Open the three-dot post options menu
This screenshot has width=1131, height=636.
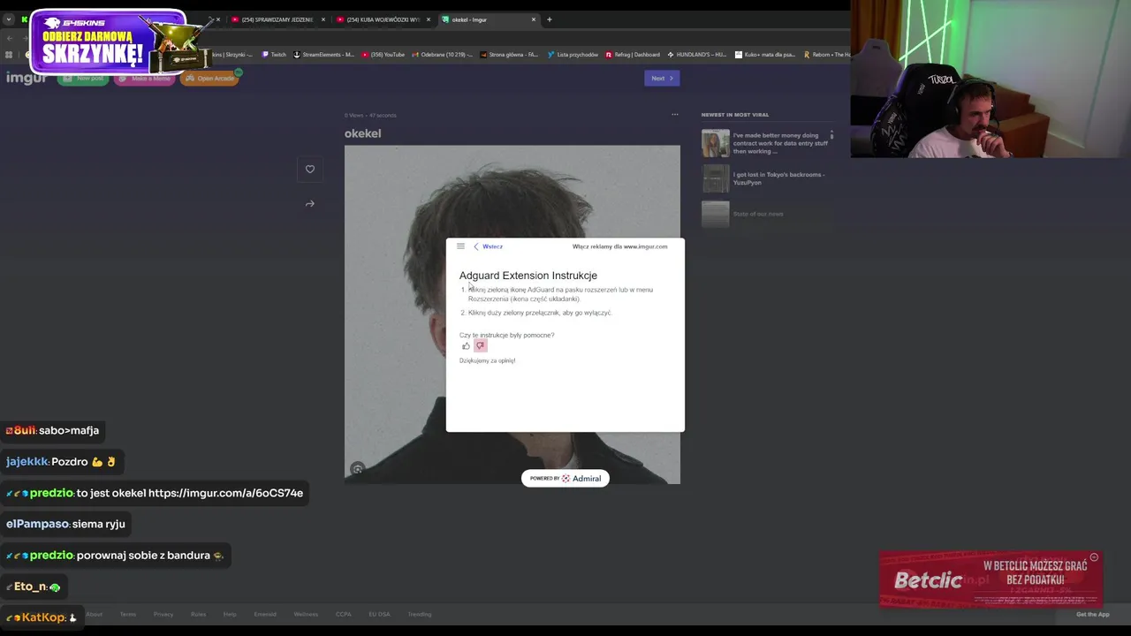pos(675,114)
